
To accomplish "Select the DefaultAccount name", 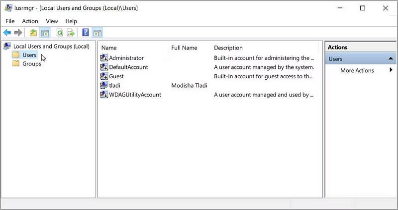I will point(128,67).
